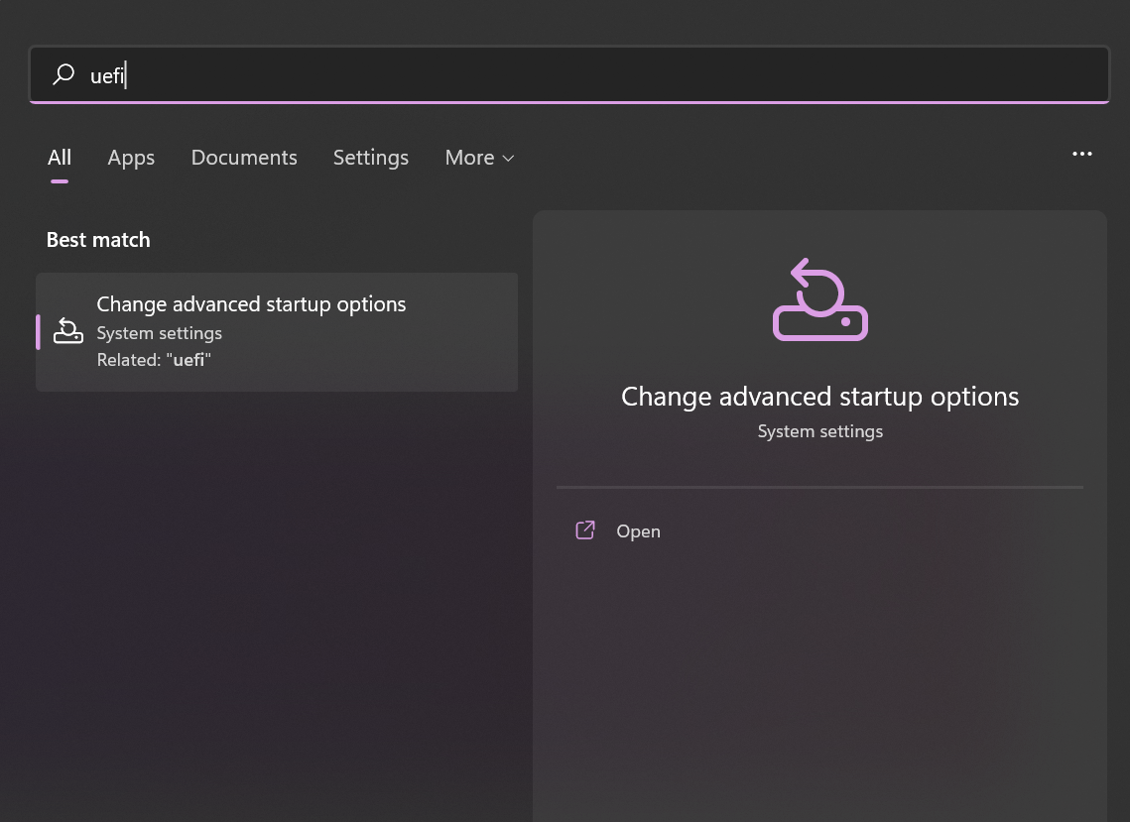Click inside the search input field
This screenshot has width=1130, height=822.
tap(397, 75)
